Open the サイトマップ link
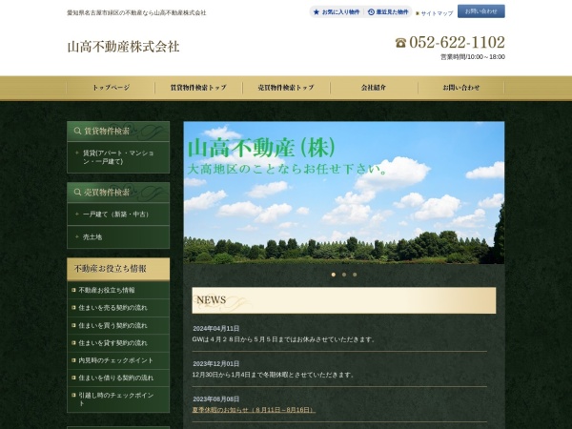The image size is (572, 429). pyautogui.click(x=437, y=13)
